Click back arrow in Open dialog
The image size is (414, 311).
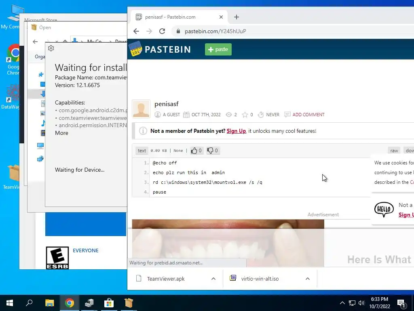pos(35,42)
